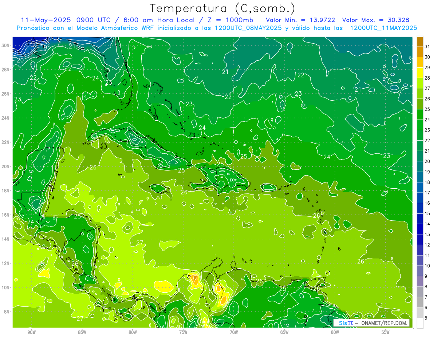Click the colorbar segment between 12 and 13
This screenshot has height=337, width=437.
[x=420, y=240]
